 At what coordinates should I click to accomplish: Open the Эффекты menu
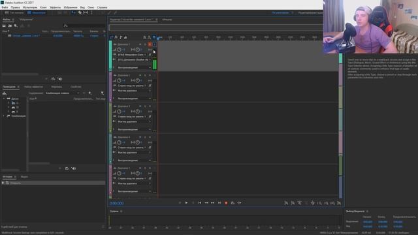point(55,7)
